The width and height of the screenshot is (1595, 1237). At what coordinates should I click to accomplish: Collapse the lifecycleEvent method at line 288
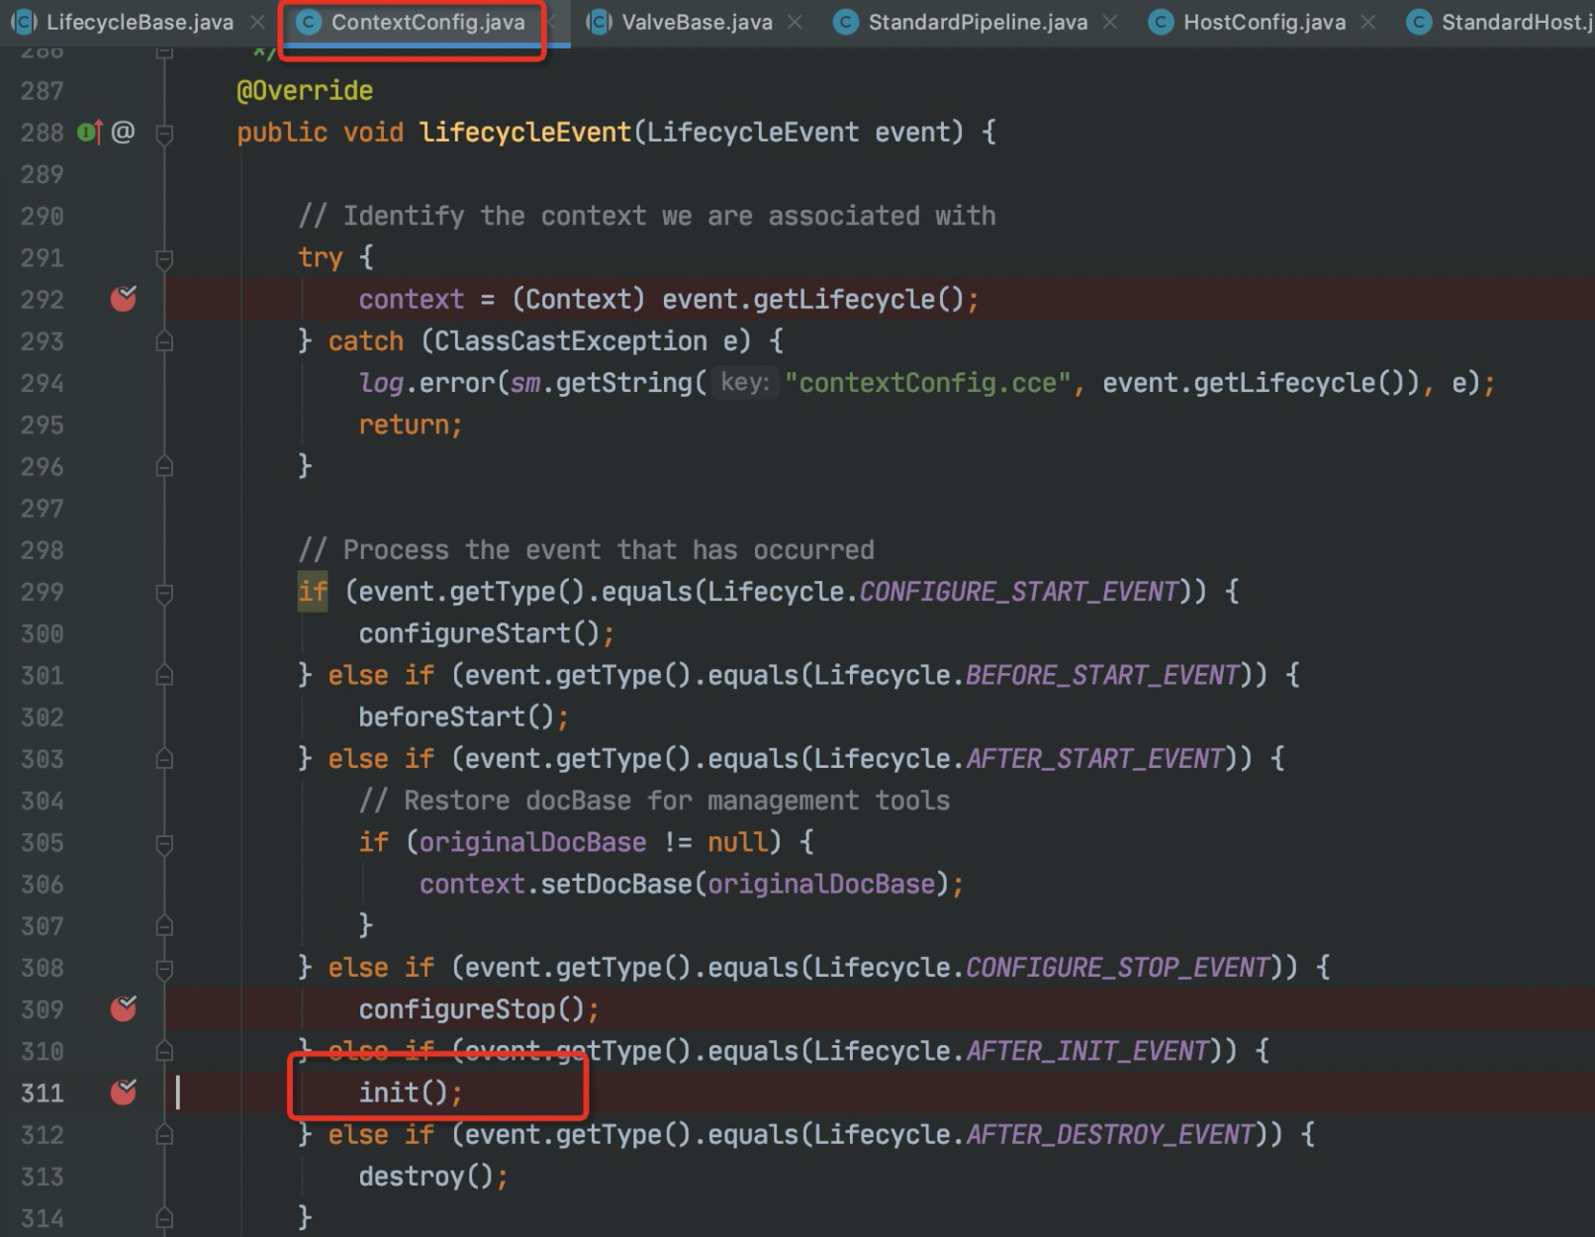click(x=165, y=133)
